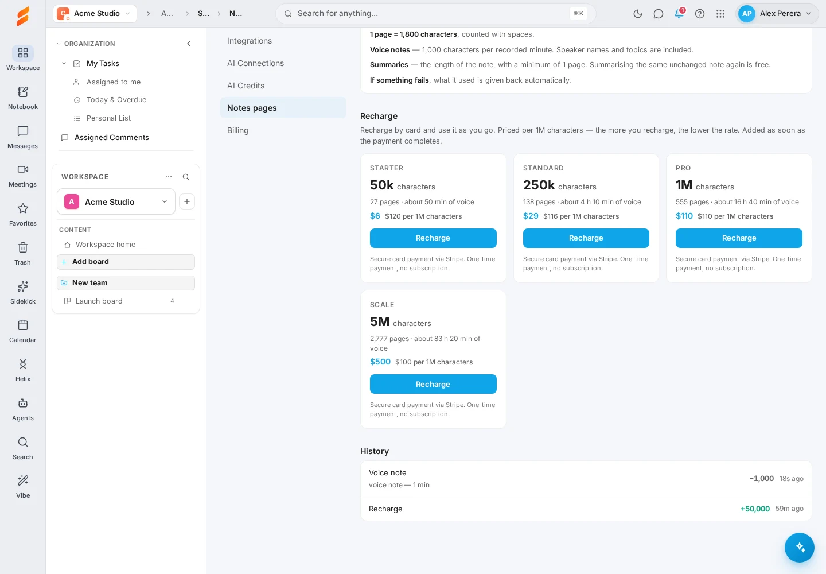Open the Billing settings page
The image size is (826, 574).
(x=283, y=130)
